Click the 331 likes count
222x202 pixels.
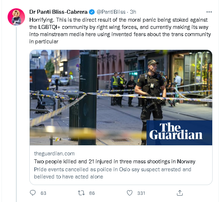[141, 193]
